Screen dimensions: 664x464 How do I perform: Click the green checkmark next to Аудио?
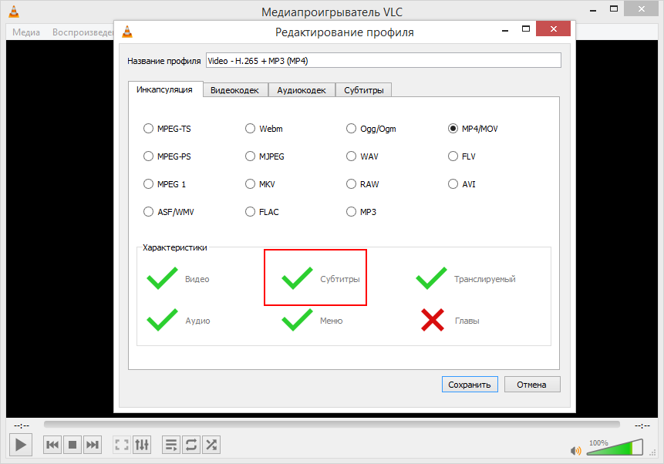[162, 320]
